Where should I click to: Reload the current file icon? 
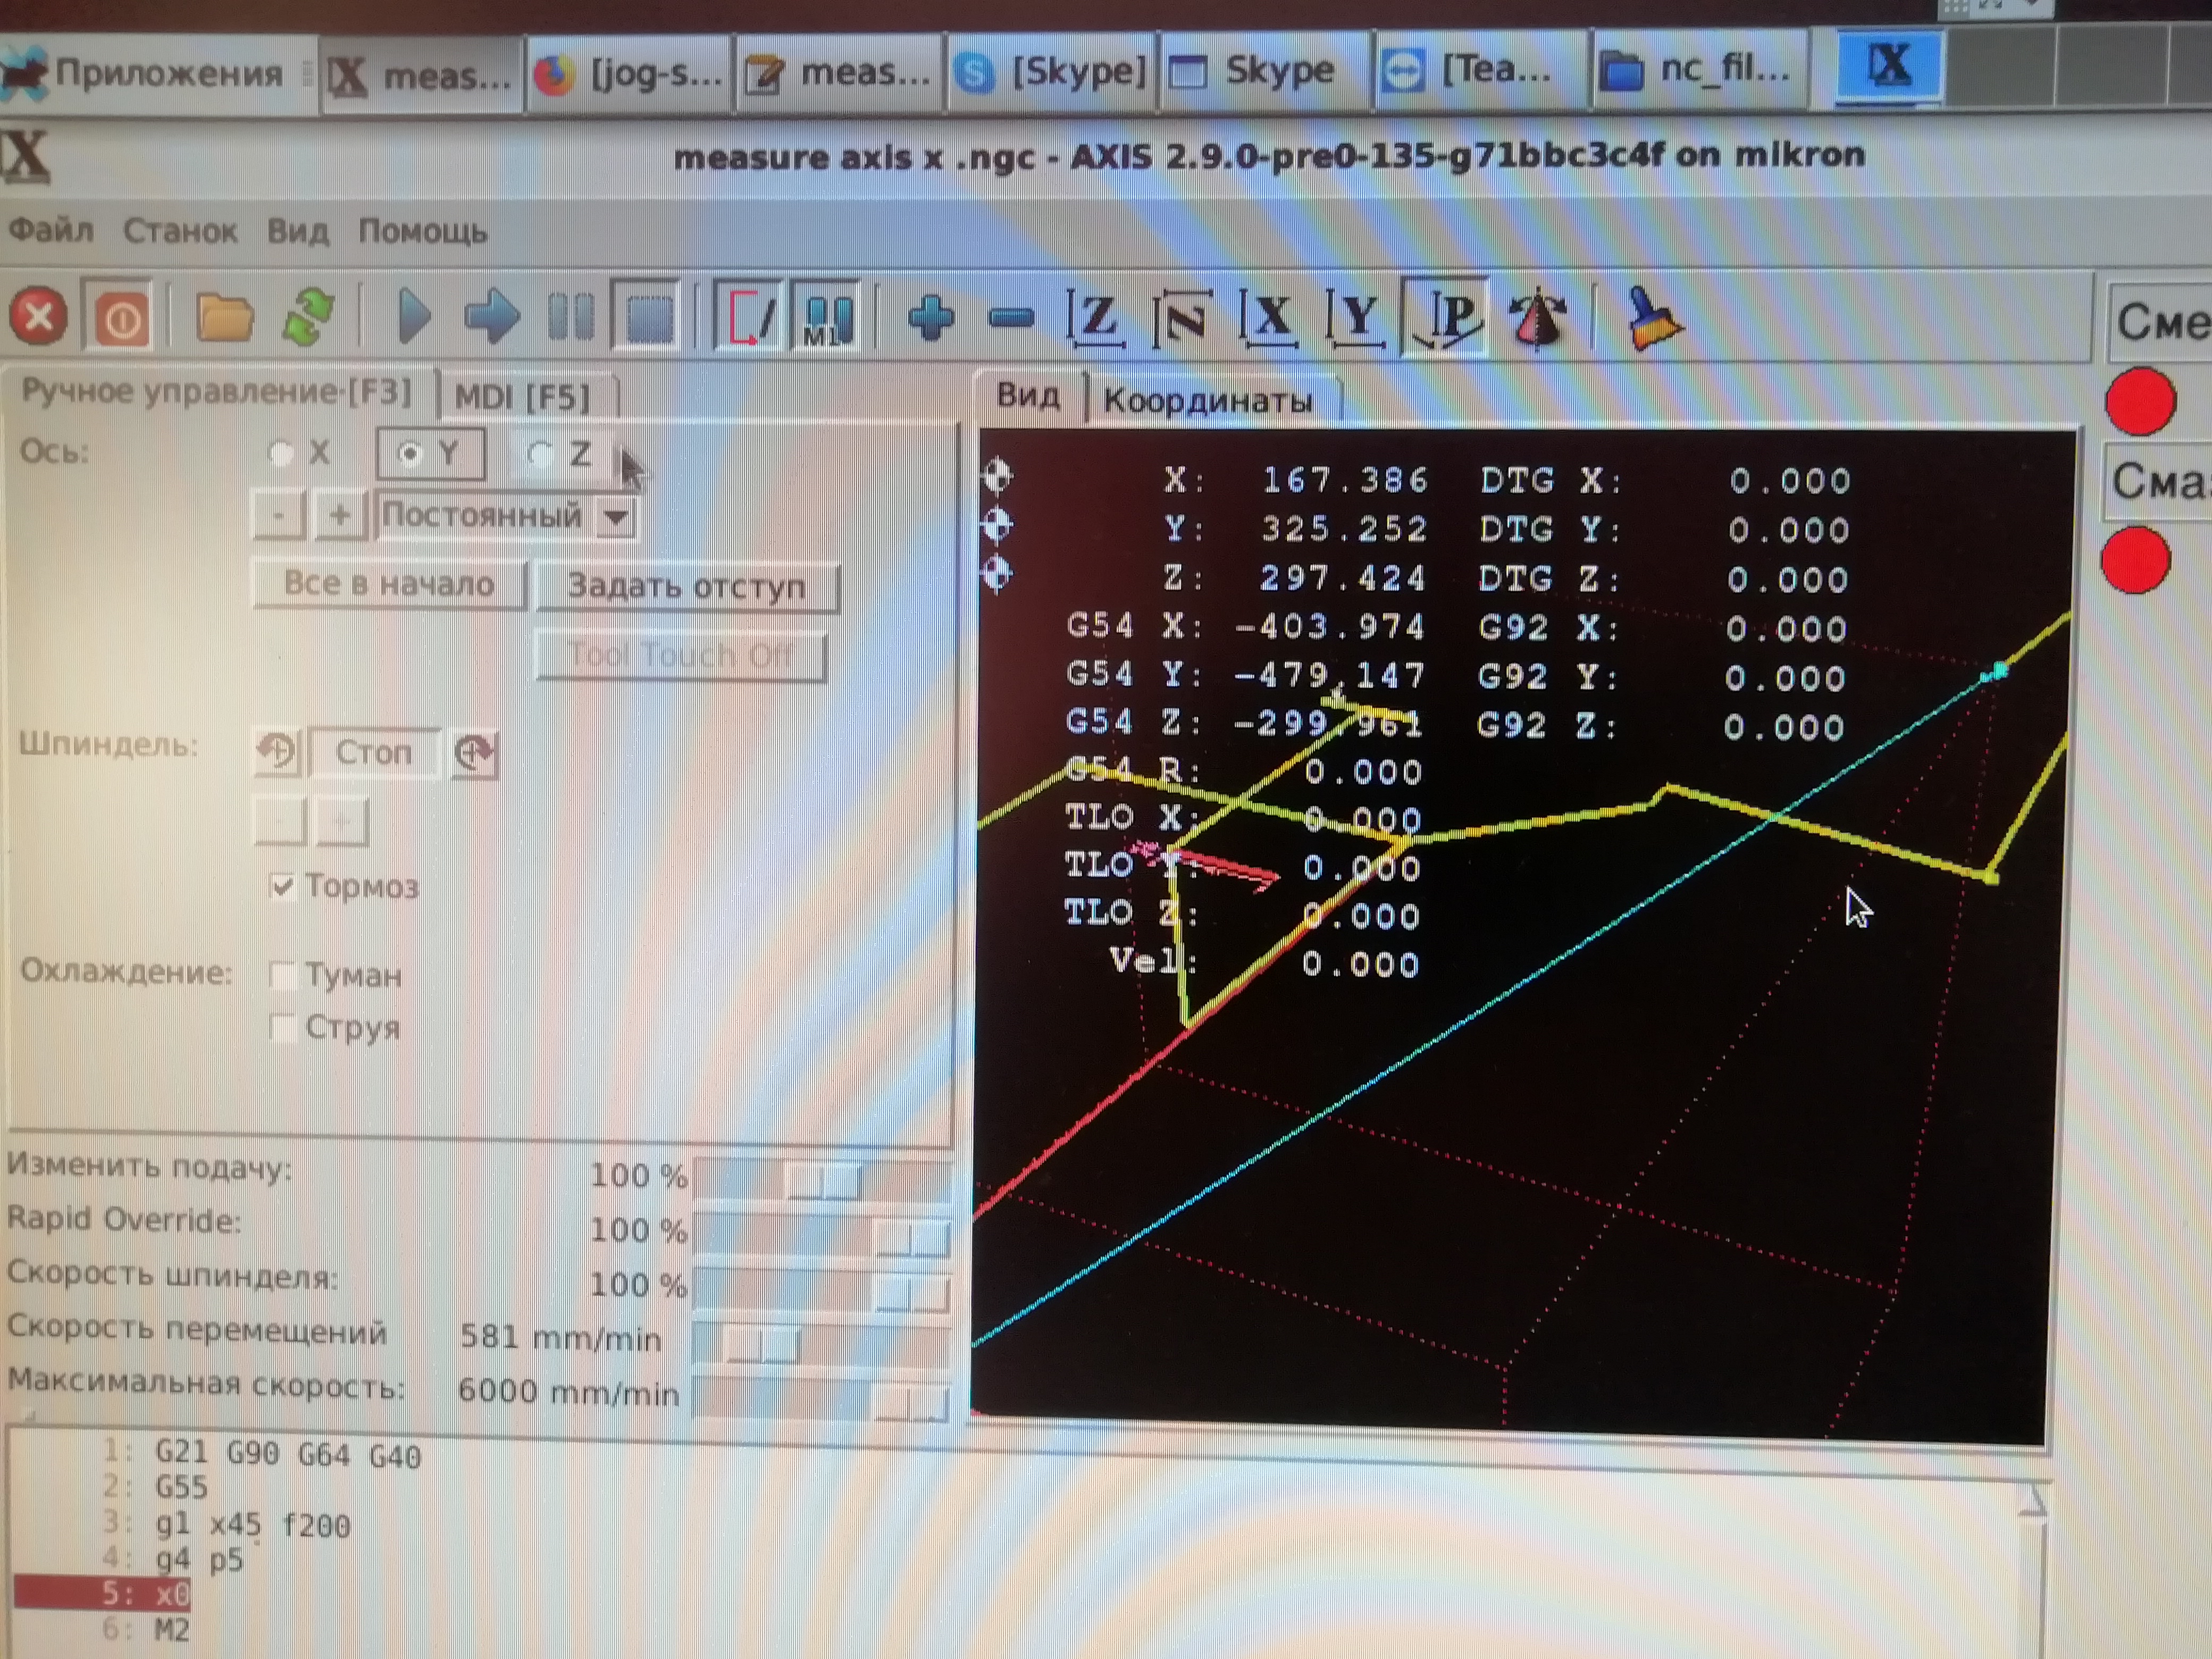[x=309, y=318]
